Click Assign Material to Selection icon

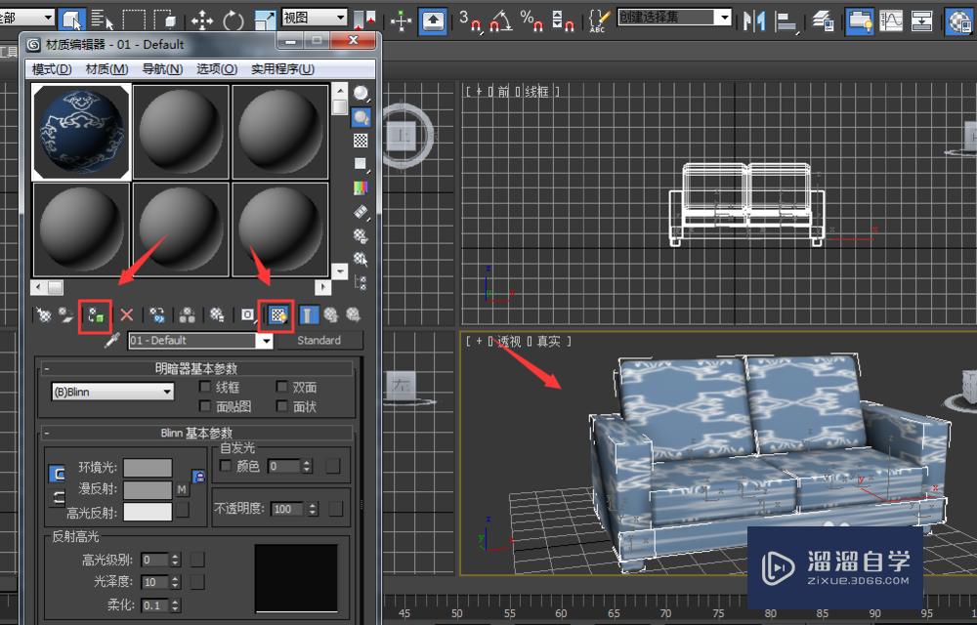pos(95,315)
